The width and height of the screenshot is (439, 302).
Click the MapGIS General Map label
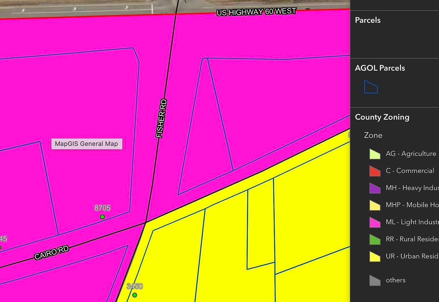87,144
